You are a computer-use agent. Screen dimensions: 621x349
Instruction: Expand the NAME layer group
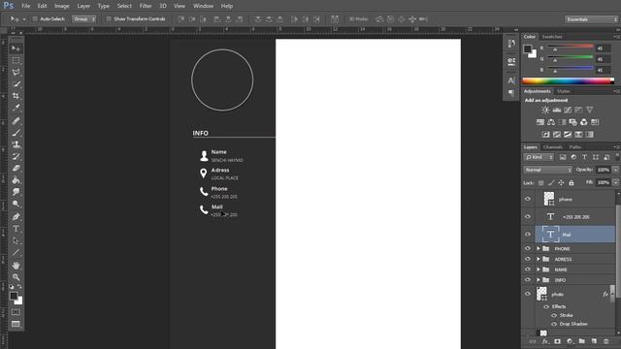[x=539, y=270]
